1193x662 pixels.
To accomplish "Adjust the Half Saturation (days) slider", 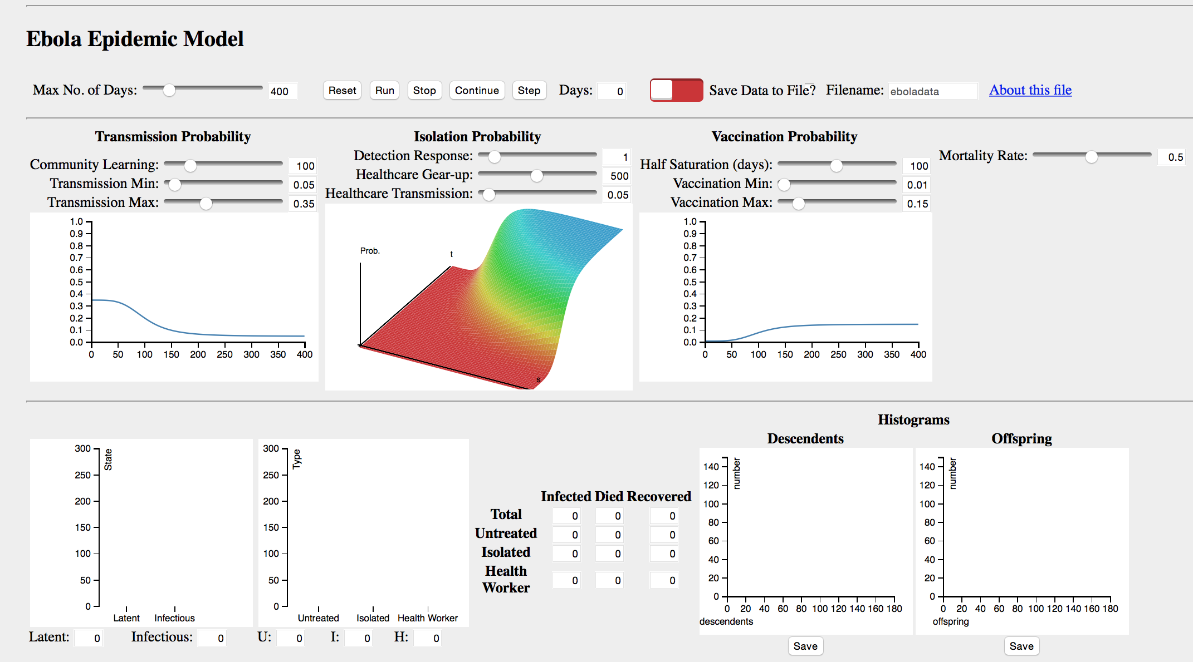I will point(837,165).
